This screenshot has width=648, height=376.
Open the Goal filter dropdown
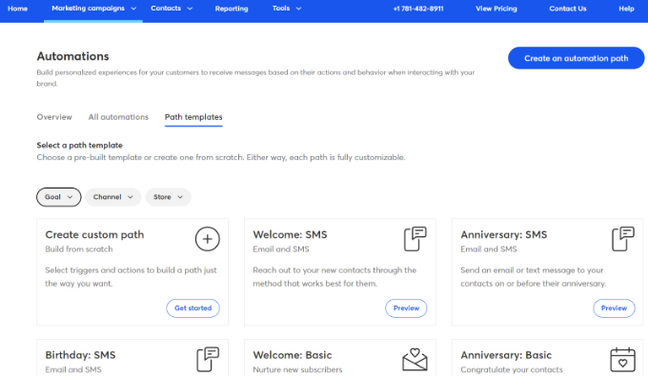click(x=59, y=197)
